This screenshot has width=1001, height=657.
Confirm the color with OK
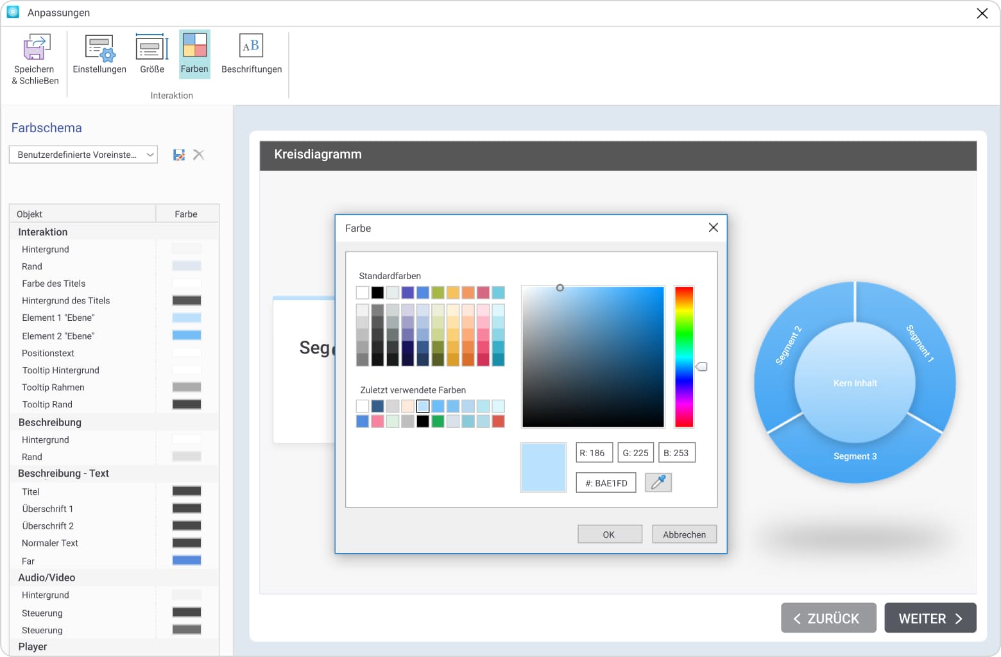coord(609,534)
